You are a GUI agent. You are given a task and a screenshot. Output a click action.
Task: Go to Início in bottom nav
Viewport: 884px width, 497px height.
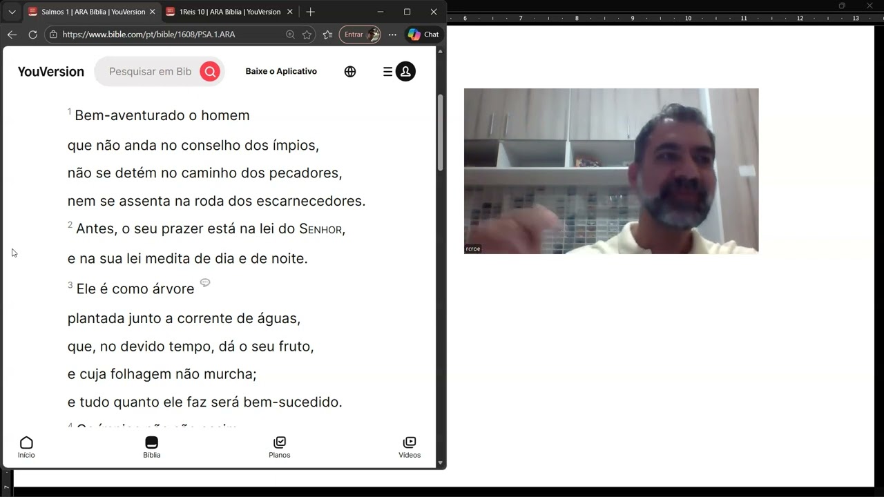(26, 447)
